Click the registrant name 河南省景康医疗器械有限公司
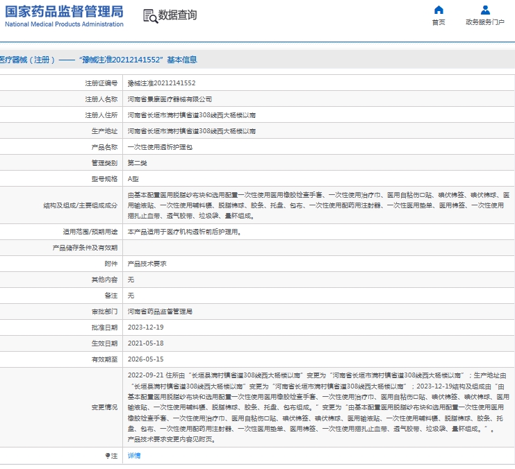The image size is (515, 469). tap(170, 99)
